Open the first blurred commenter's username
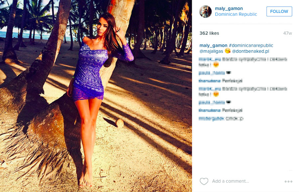 (210, 59)
